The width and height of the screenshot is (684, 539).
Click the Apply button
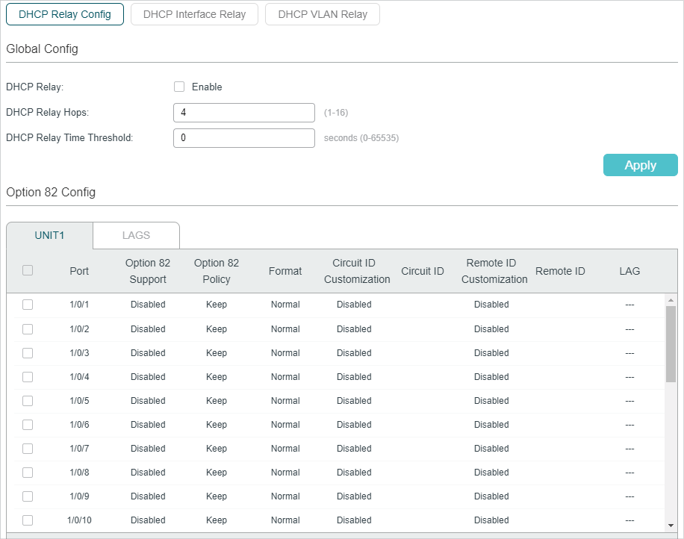(x=640, y=165)
